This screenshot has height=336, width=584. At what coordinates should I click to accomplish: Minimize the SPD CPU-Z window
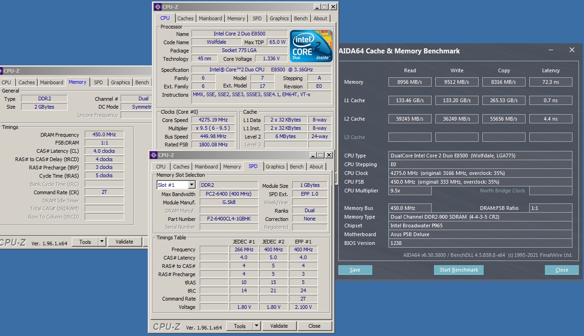[313, 155]
